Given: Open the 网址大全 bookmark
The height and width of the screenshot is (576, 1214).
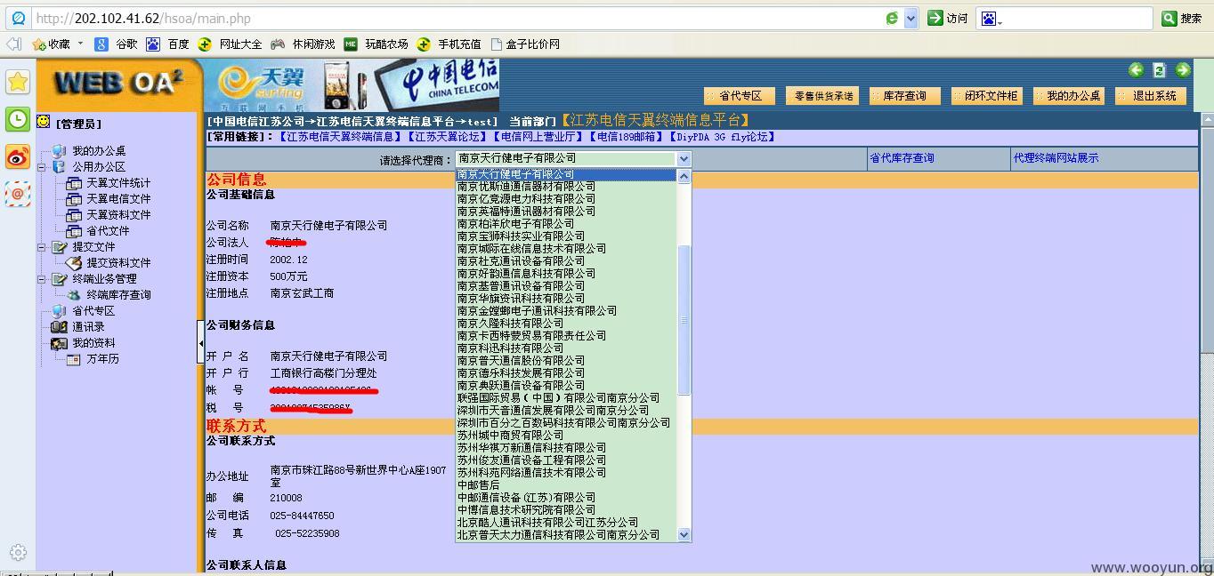Looking at the screenshot, I should click(x=231, y=44).
